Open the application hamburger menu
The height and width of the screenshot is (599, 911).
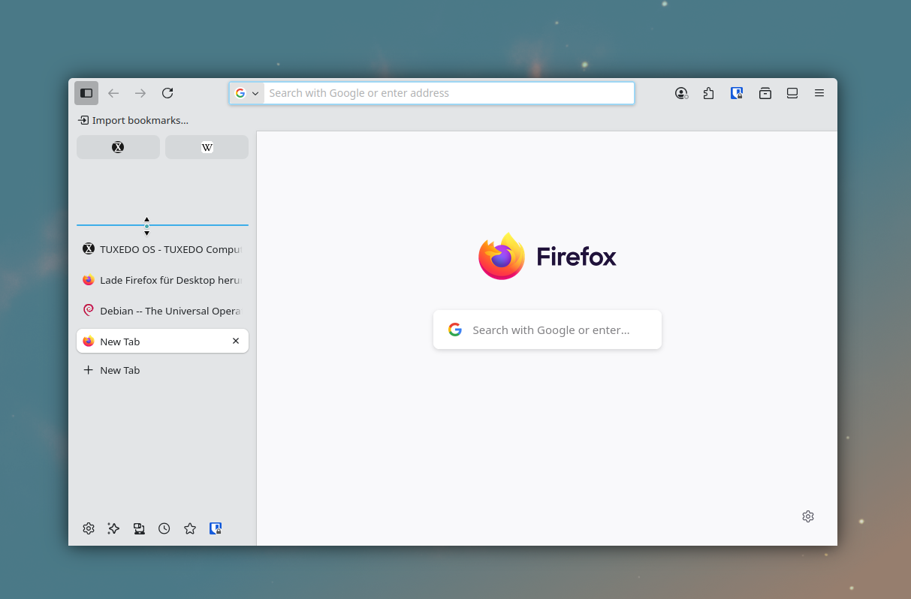[x=819, y=93]
